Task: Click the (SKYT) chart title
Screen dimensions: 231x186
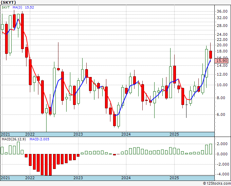Action: (x=8, y=2)
